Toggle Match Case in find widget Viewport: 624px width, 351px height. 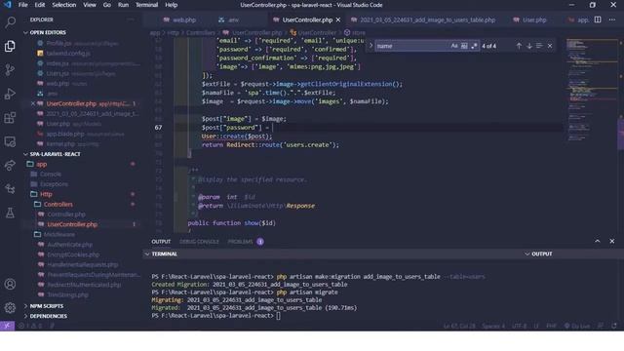click(454, 46)
